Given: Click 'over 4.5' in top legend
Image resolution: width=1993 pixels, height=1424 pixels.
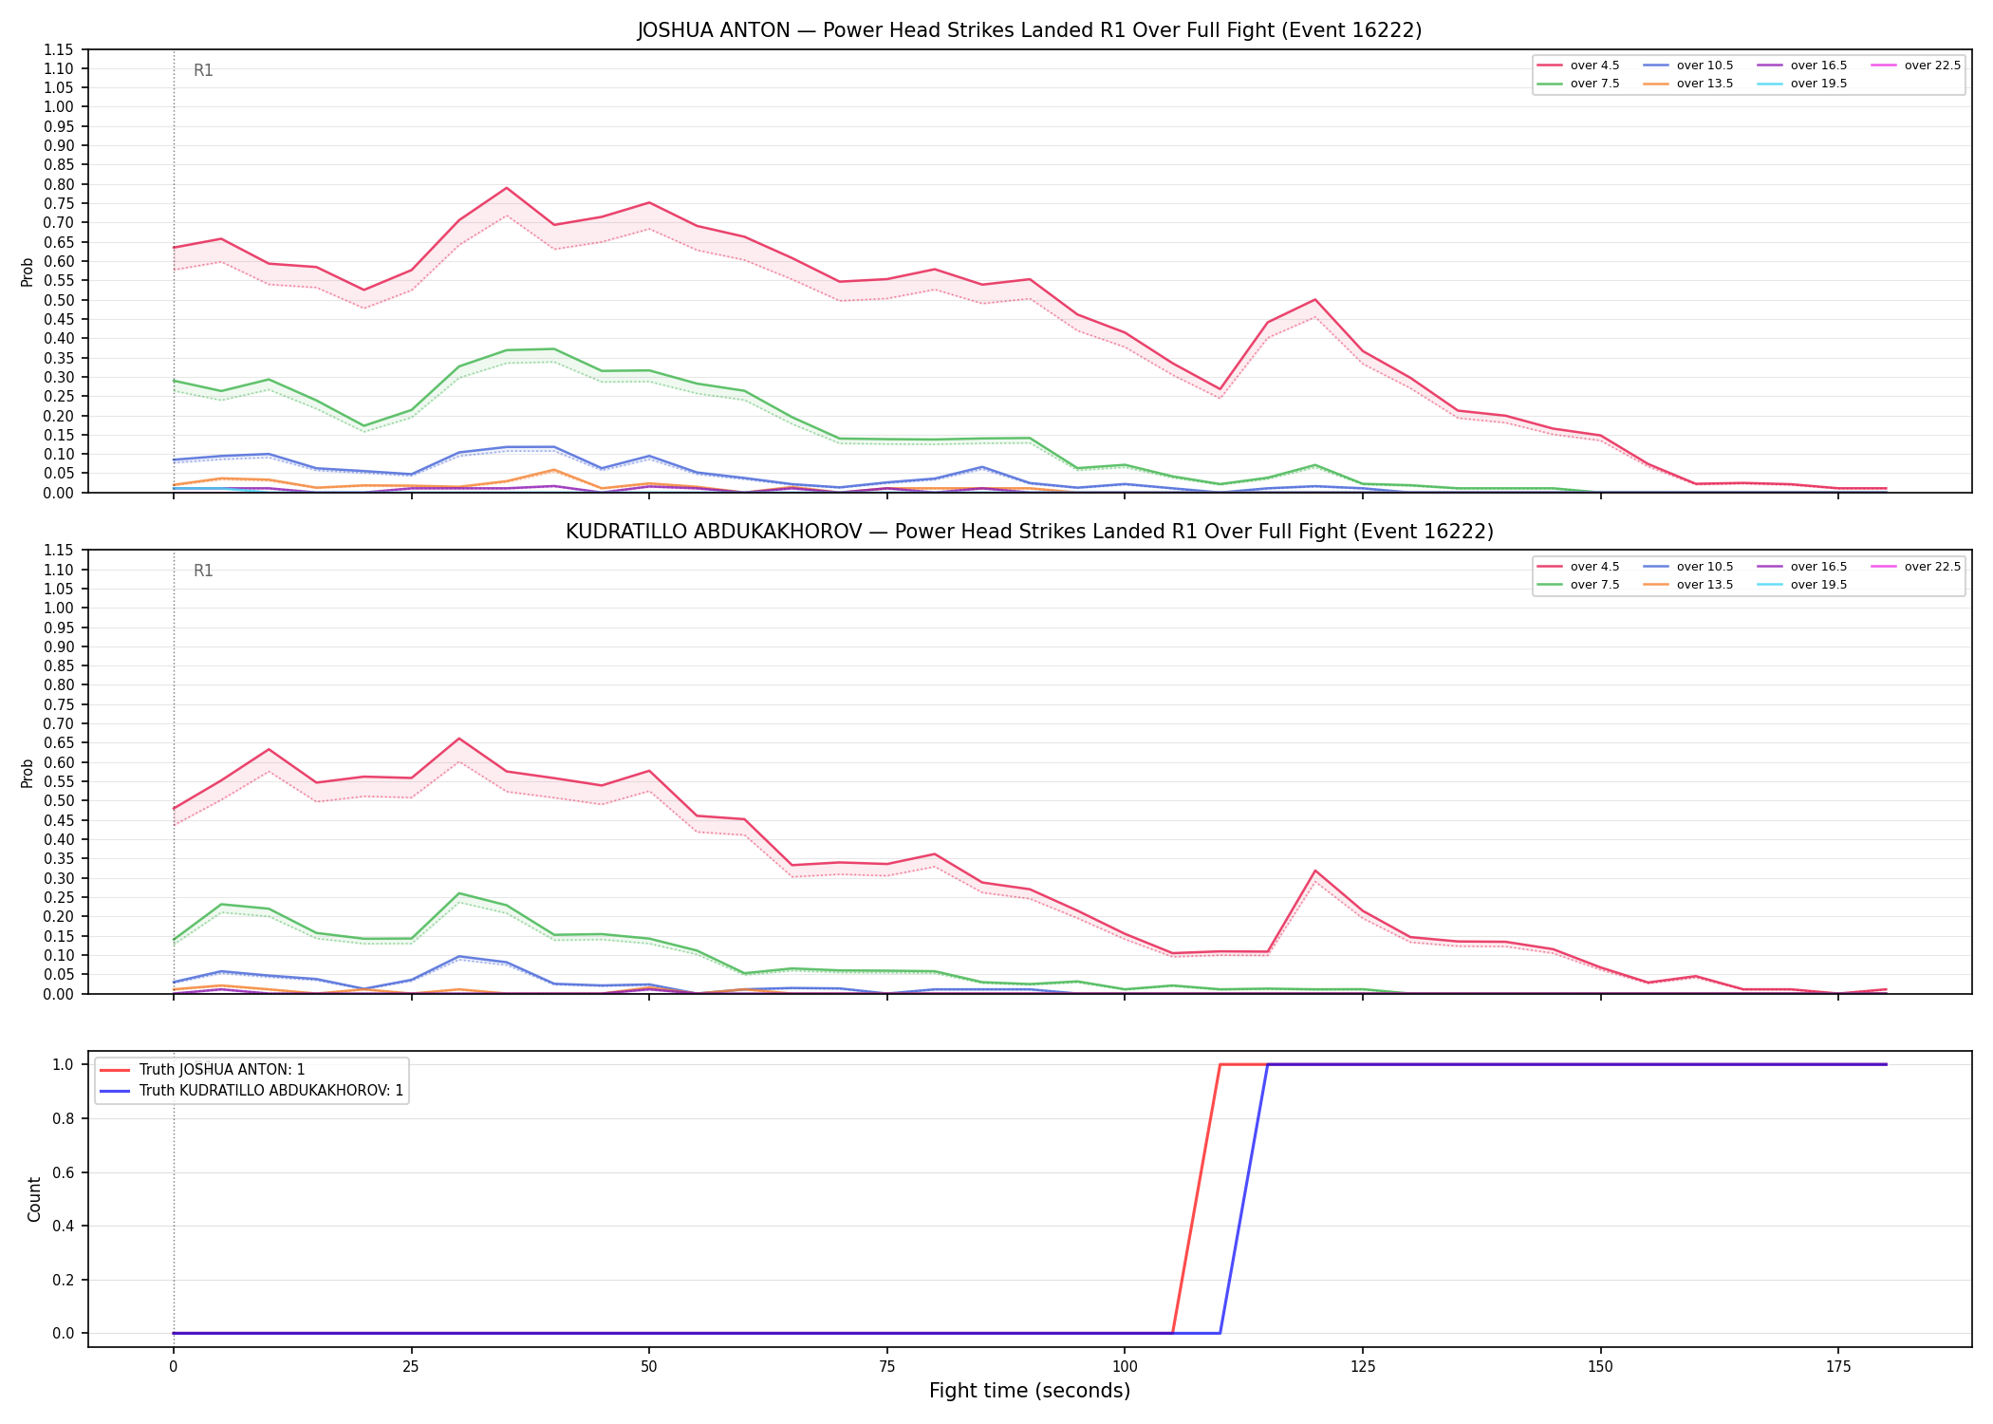Looking at the screenshot, I should click(x=1578, y=66).
